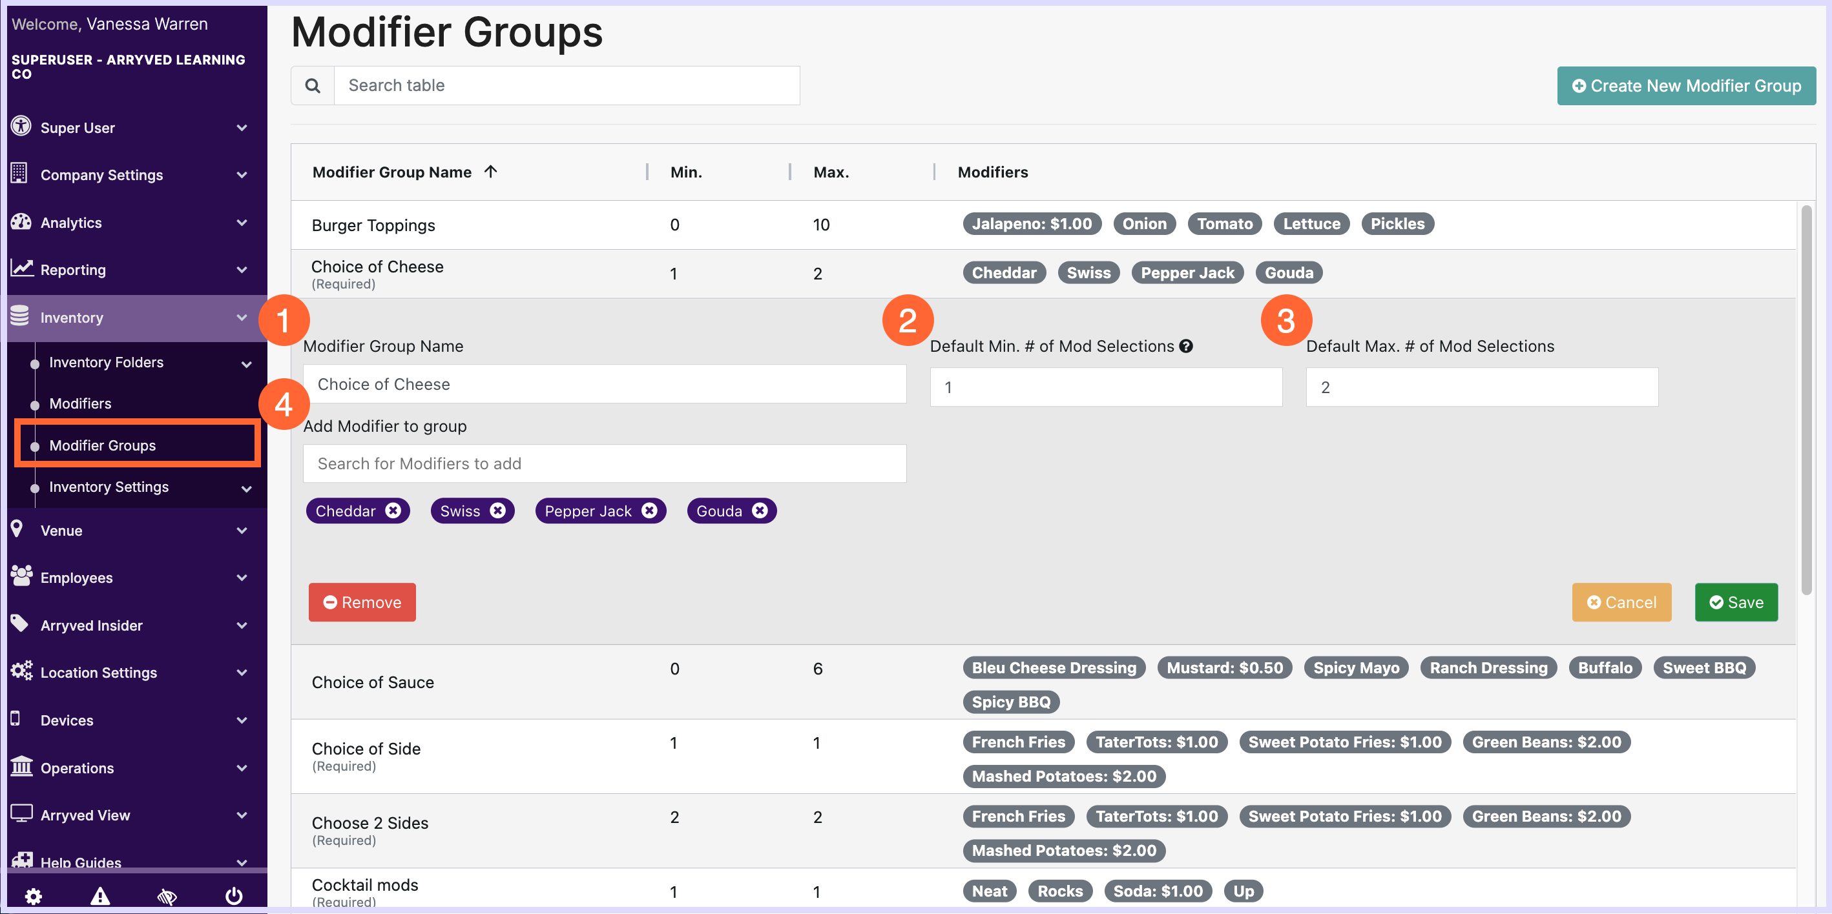The width and height of the screenshot is (1832, 914).
Task: Remove the Pepper Jack modifier tag
Action: point(649,511)
